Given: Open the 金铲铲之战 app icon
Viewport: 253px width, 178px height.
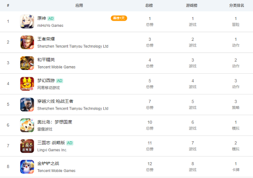Looking at the screenshot, I should [27, 167].
